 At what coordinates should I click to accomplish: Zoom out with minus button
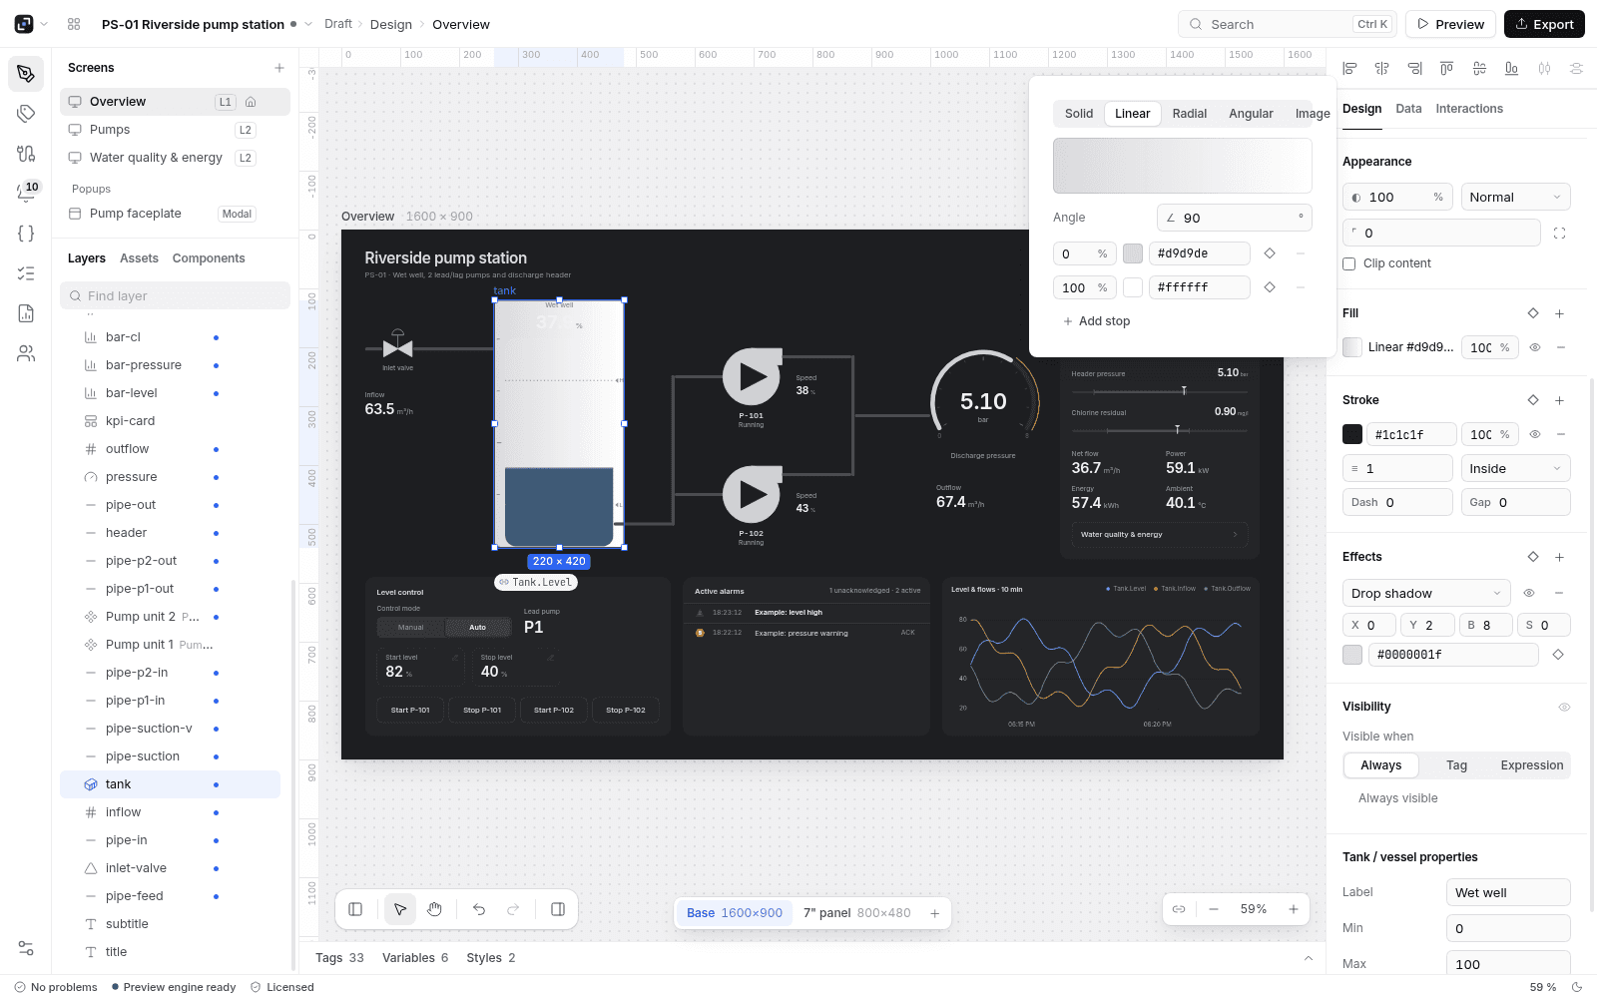[x=1214, y=909]
